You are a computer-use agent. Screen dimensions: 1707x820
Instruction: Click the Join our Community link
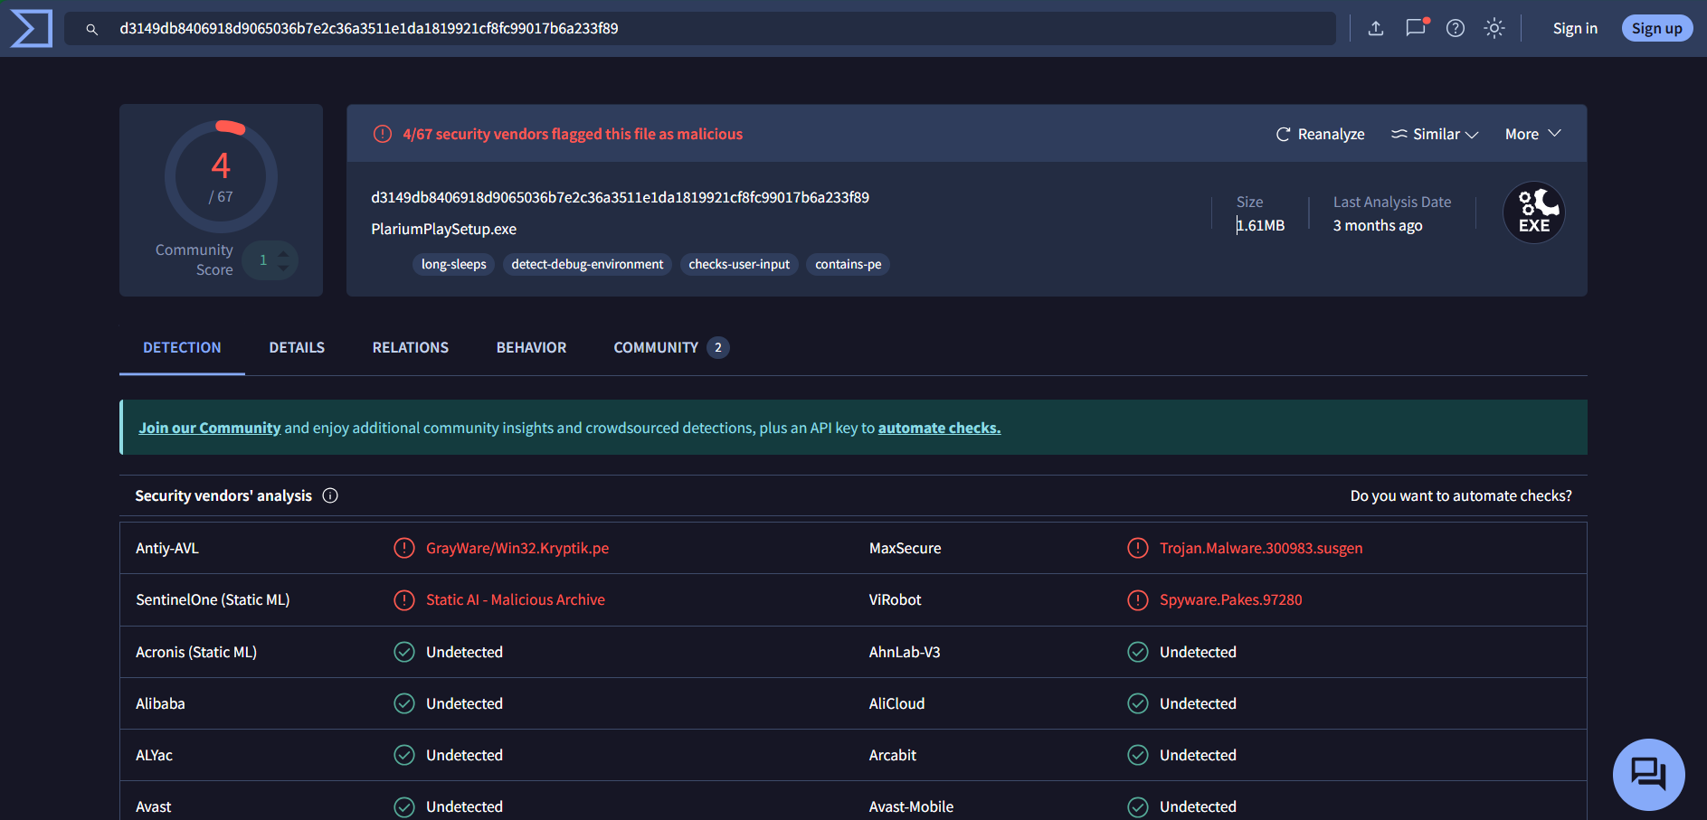(210, 428)
